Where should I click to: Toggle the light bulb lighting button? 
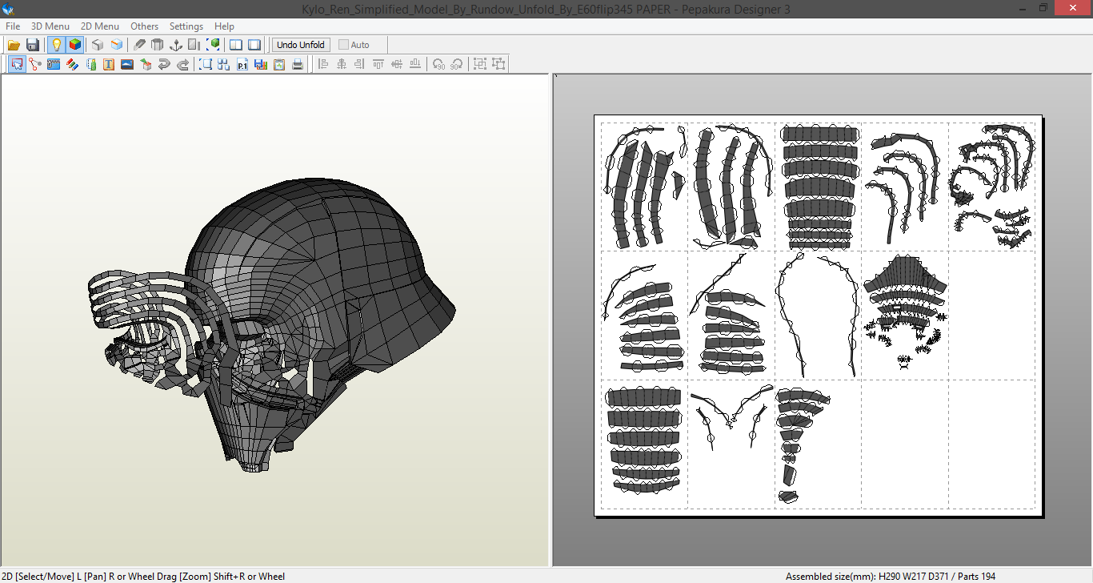tap(56, 45)
